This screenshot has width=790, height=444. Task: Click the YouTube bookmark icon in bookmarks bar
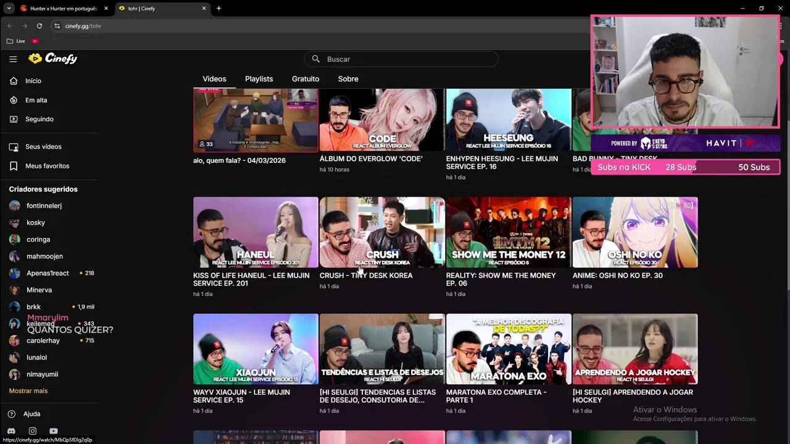point(35,41)
